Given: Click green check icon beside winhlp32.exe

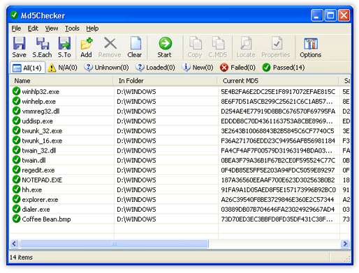Looking at the screenshot, I should pos(16,91).
